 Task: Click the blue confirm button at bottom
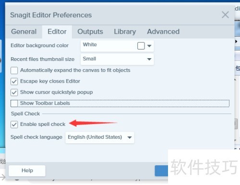pos(161,171)
